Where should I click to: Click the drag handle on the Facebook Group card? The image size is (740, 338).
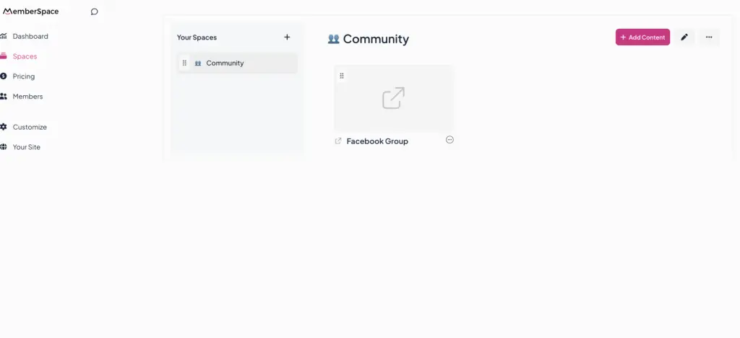click(x=342, y=76)
